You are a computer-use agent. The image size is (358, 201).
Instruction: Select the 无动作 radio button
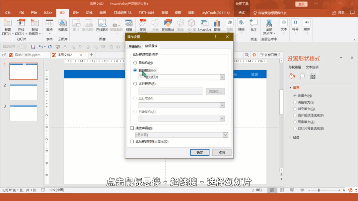click(135, 63)
